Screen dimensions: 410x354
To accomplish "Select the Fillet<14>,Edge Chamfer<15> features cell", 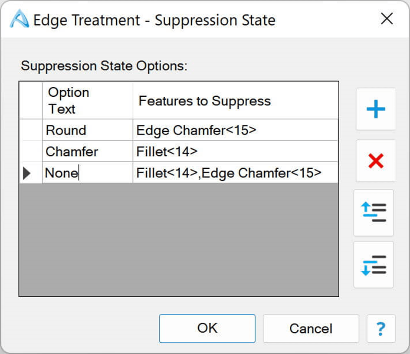I will pos(235,173).
